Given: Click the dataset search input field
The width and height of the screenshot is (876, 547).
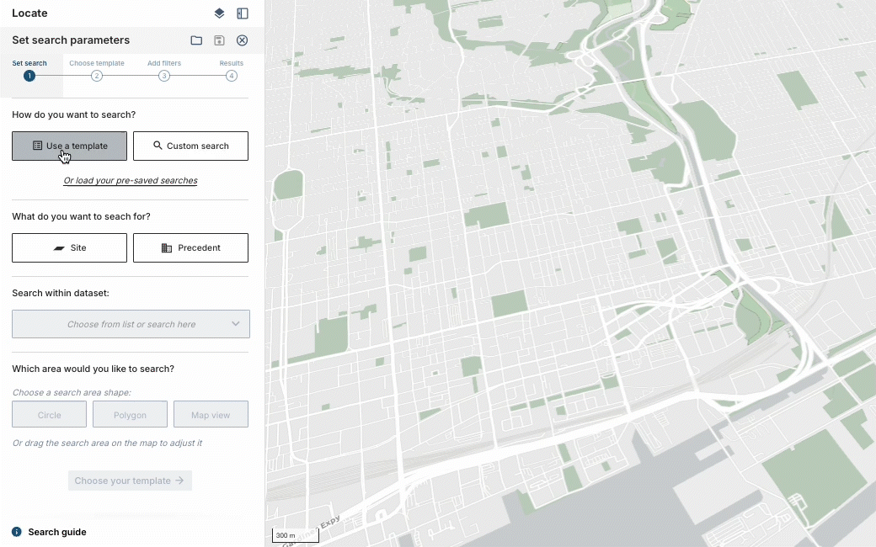Looking at the screenshot, I should [122, 324].
